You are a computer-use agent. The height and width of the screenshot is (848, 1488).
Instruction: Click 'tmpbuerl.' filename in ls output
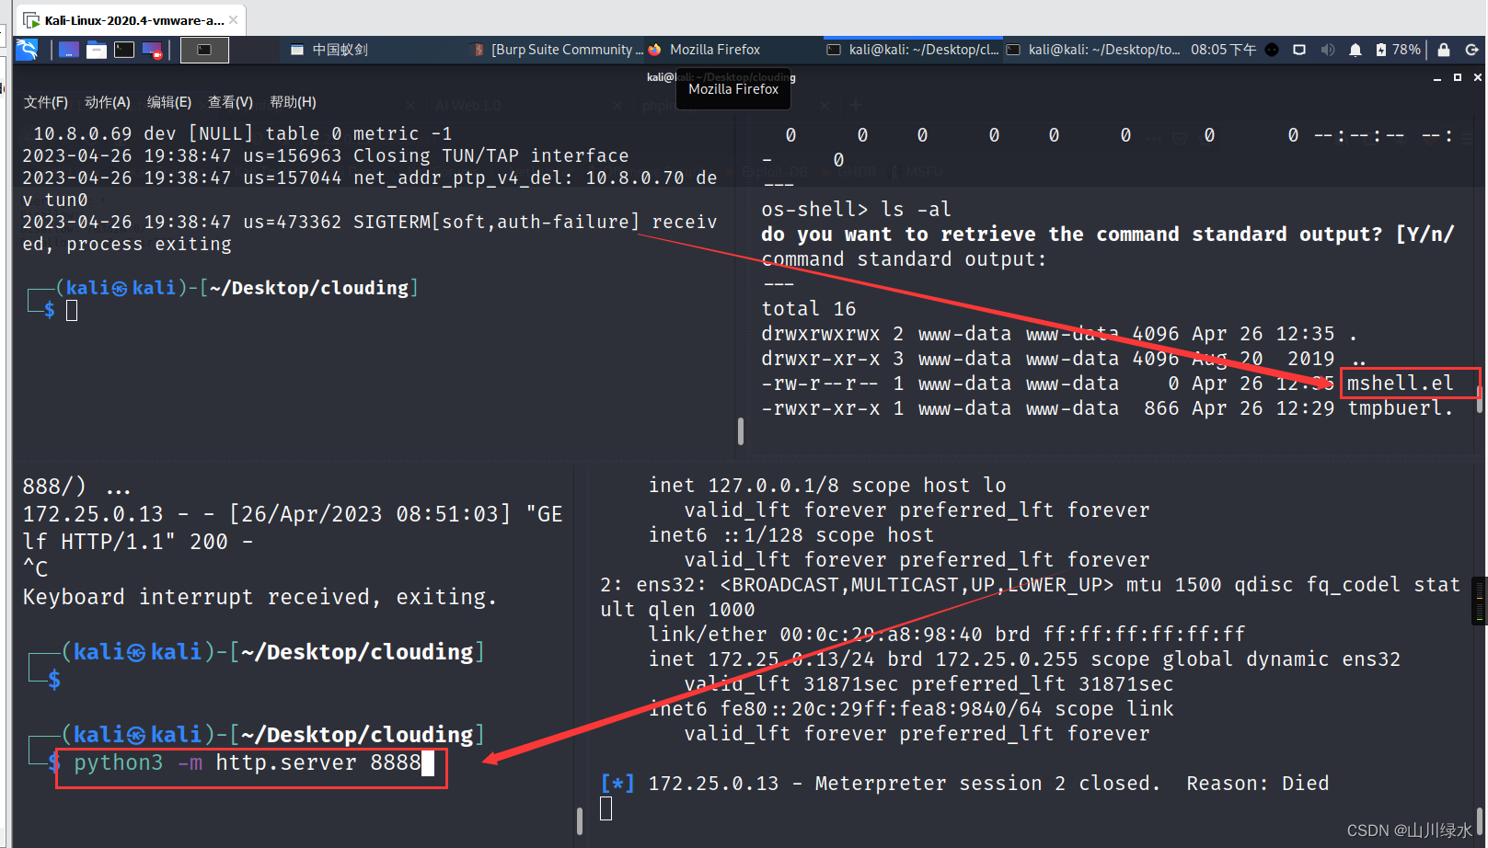tap(1401, 407)
